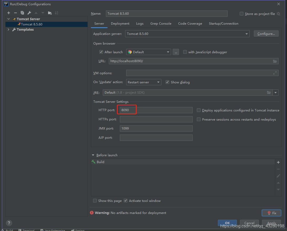
Task: Collapse the Before launch section
Action: (x=93, y=155)
